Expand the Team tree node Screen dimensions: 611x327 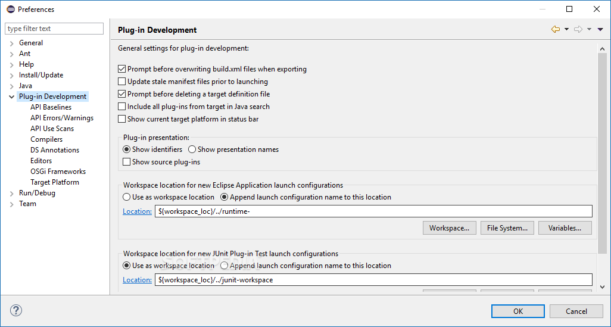click(12, 204)
